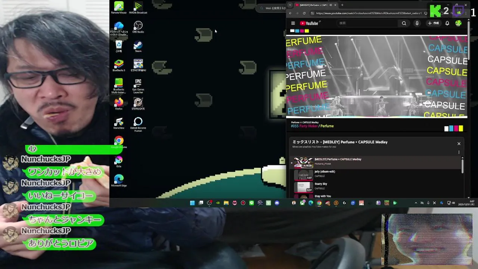
Task: Open Xbox app from the taskbar
Action: click(302, 203)
